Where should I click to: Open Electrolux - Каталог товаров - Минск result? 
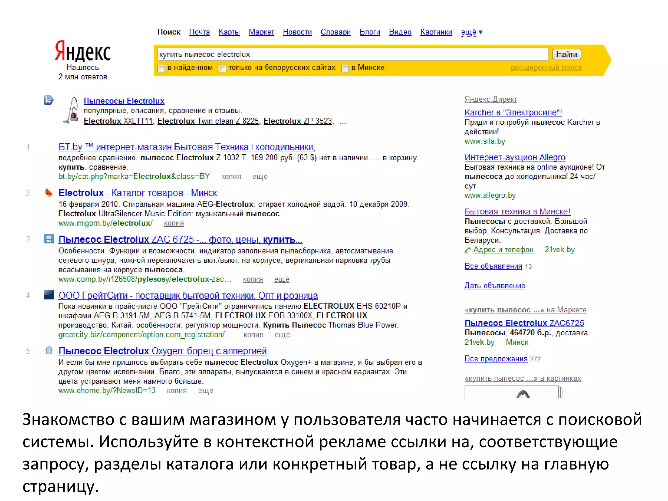click(x=138, y=193)
